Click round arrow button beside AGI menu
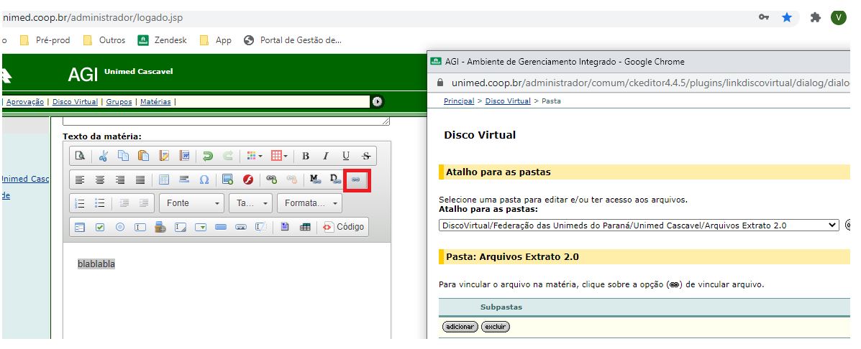 tap(377, 101)
